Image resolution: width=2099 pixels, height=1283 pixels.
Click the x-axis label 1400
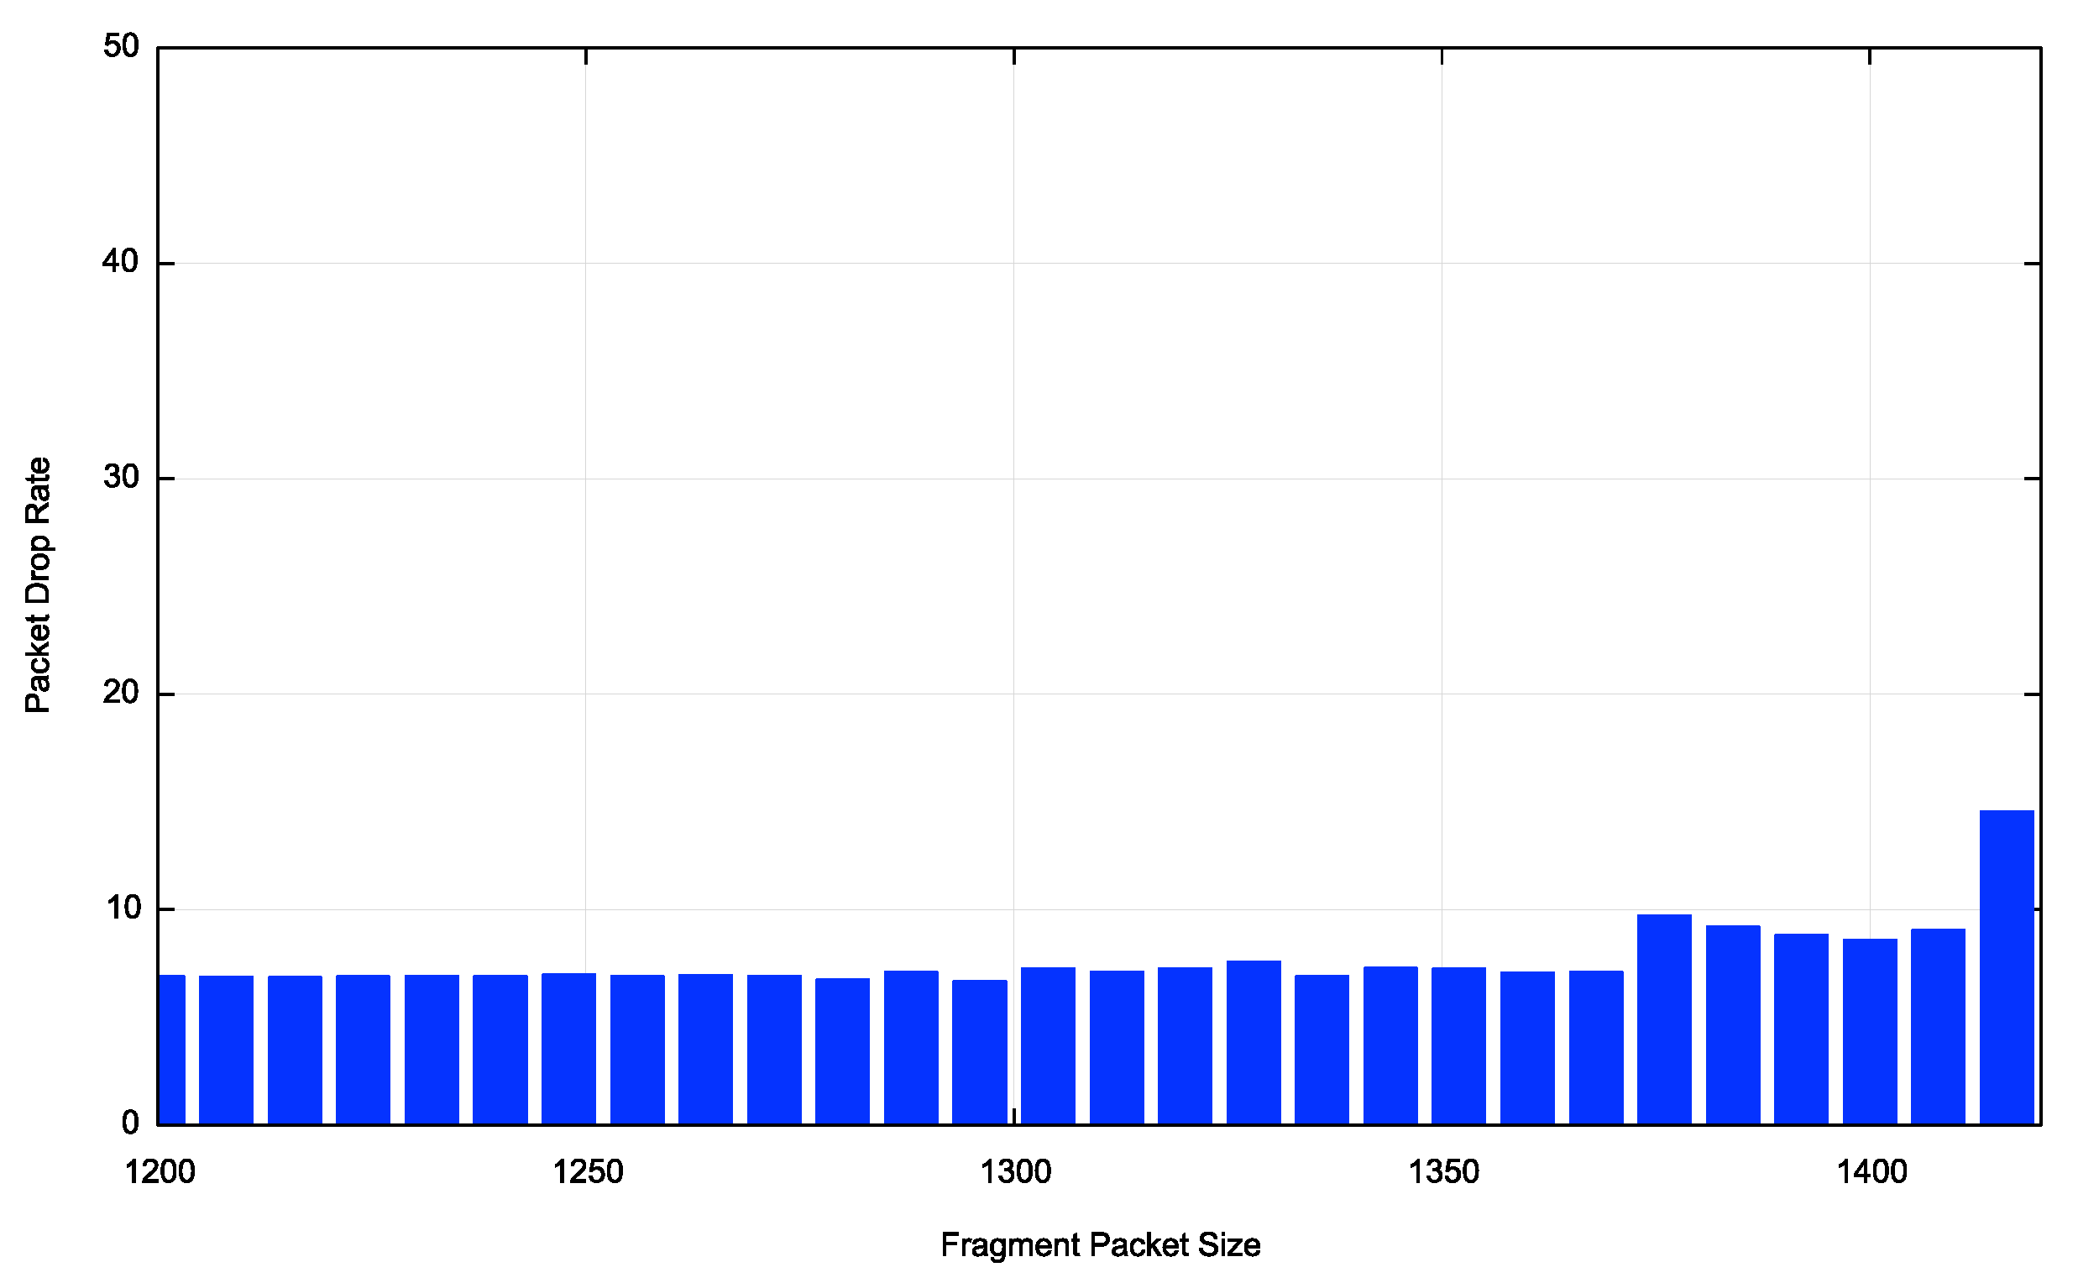click(1871, 1173)
